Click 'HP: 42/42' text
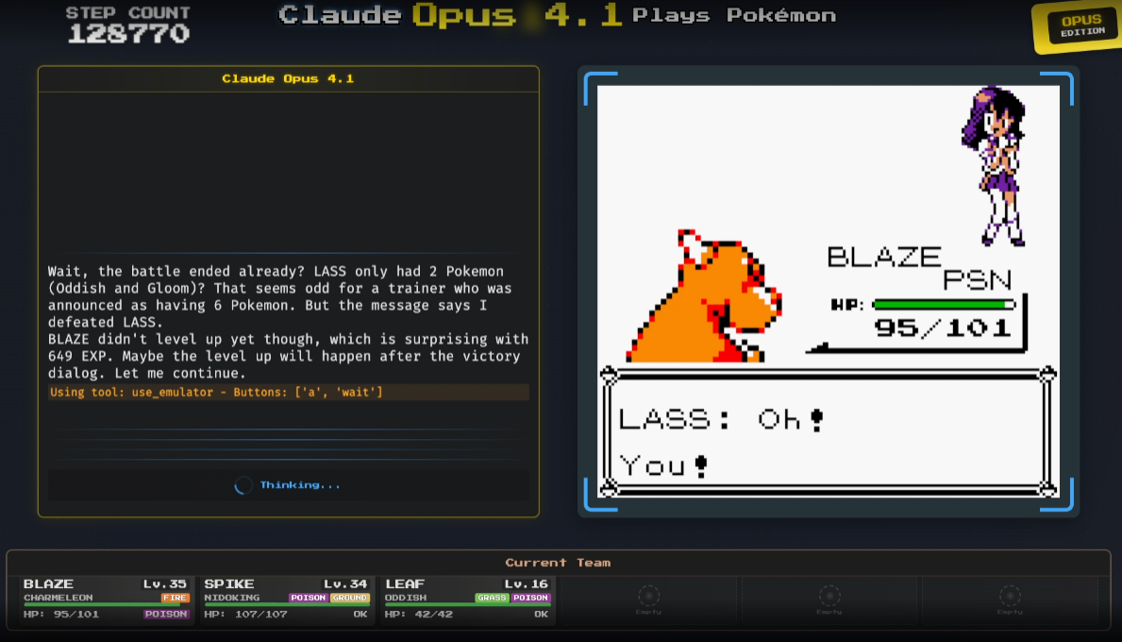 [x=419, y=614]
